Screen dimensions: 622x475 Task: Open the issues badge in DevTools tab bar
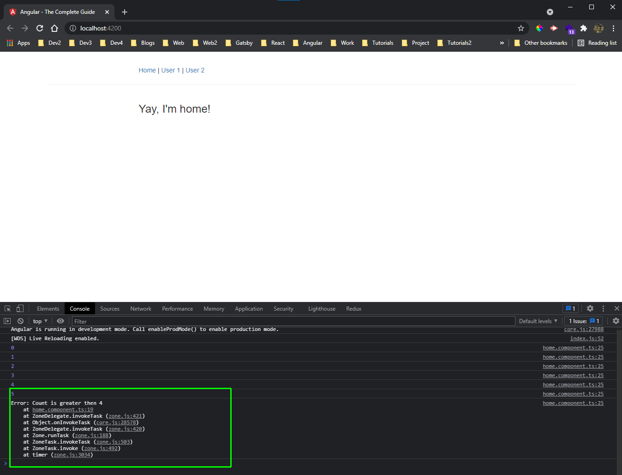[571, 308]
